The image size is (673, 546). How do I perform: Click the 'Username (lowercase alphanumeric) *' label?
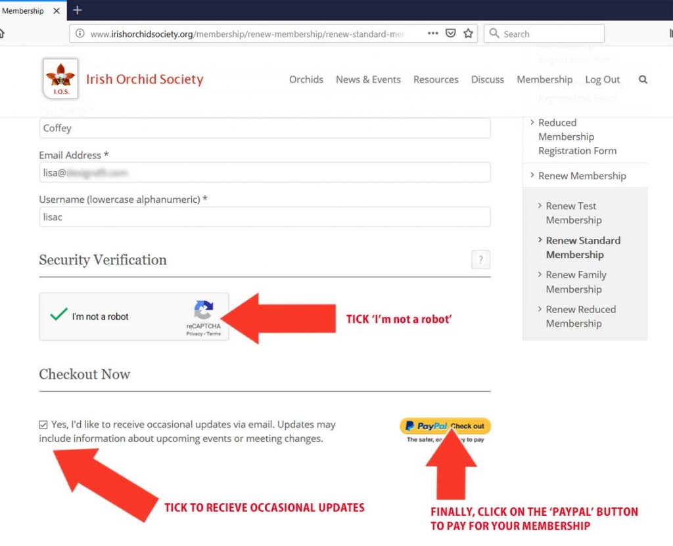click(123, 199)
